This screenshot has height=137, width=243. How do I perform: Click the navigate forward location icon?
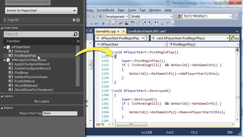pos(150,23)
